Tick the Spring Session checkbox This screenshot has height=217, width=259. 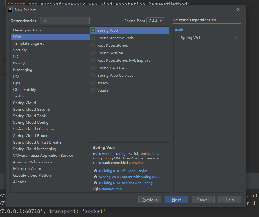tap(93, 53)
